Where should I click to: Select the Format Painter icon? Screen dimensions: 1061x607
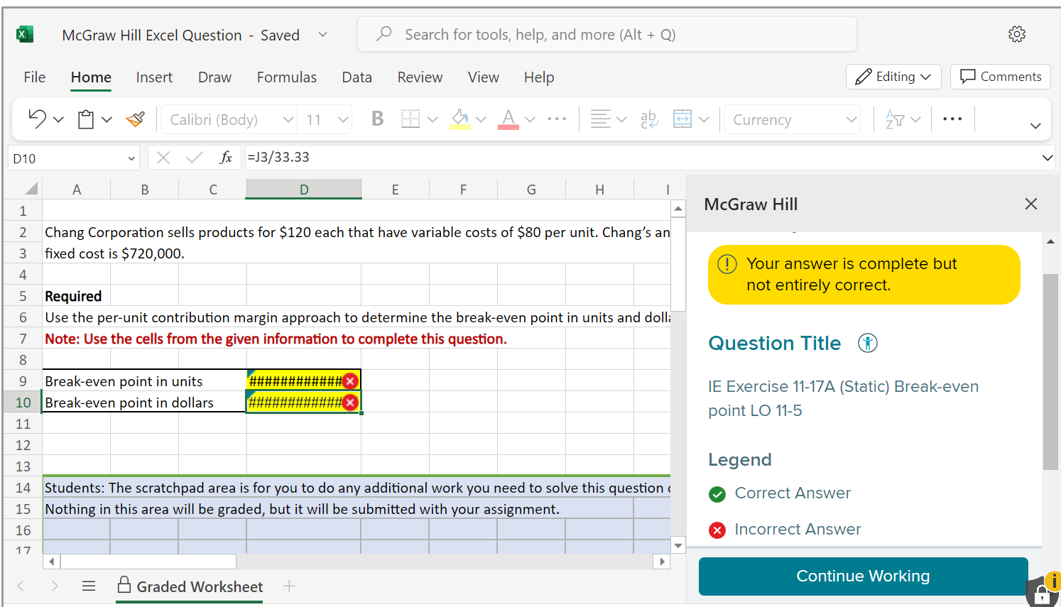point(134,119)
